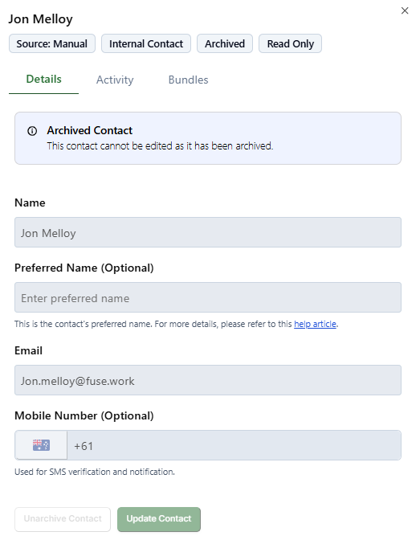Click the Preferred Name input field
This screenshot has height=540, width=420.
point(208,297)
